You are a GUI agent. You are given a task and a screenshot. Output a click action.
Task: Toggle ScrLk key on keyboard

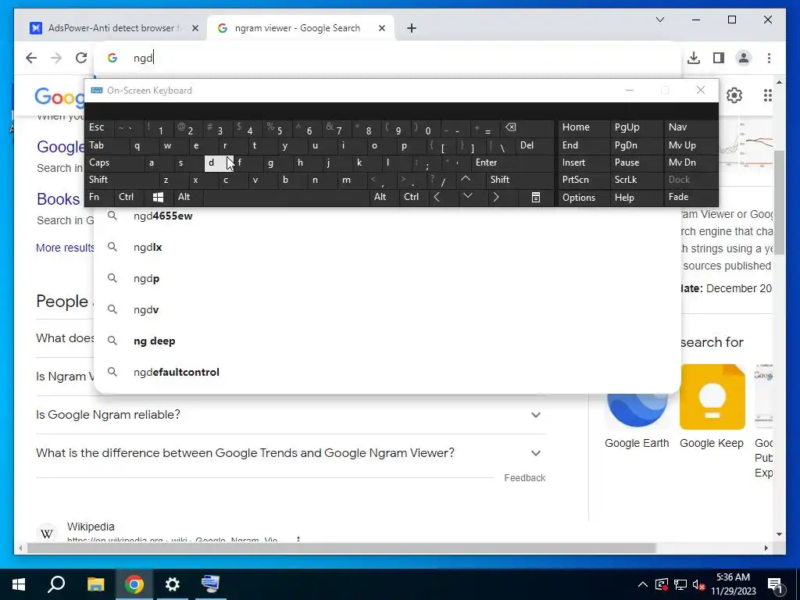point(636,180)
